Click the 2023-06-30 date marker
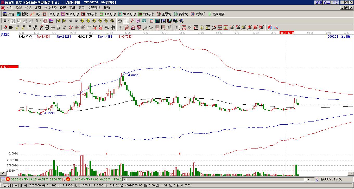This screenshot has height=189, width=354. click(287, 33)
